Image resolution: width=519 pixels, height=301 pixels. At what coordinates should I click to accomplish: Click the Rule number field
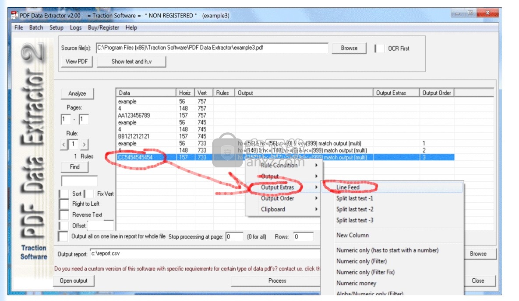click(74, 144)
